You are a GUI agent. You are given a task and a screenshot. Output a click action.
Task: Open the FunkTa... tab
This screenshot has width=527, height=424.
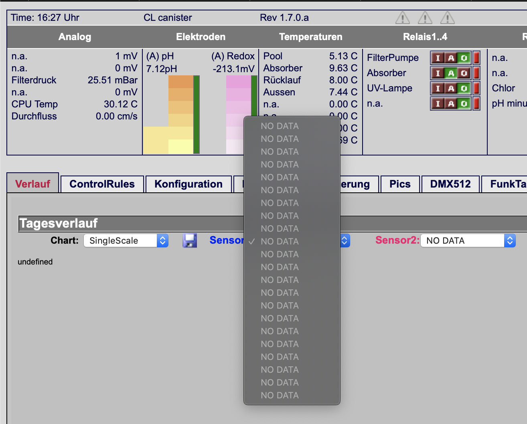point(505,184)
